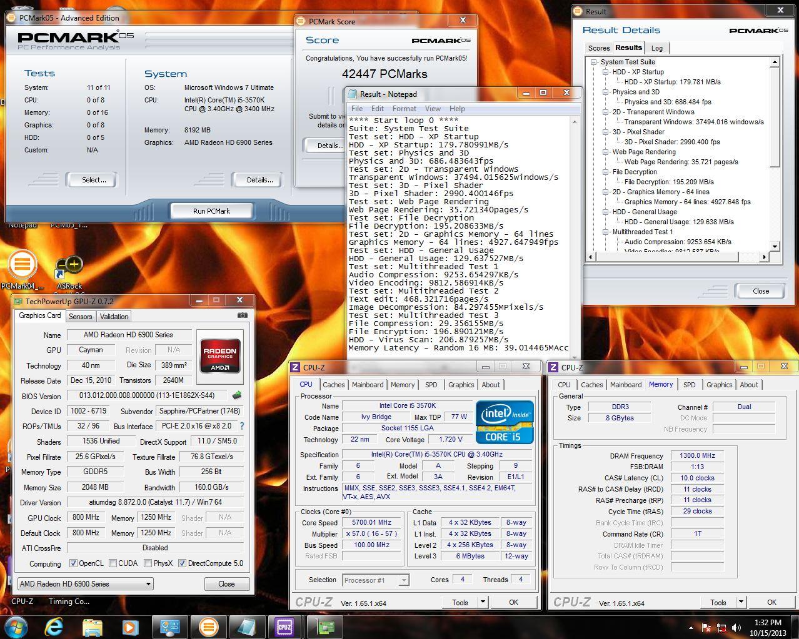Click the GPU-Z BIOS save chip icon
The width and height of the screenshot is (799, 639).
click(236, 395)
